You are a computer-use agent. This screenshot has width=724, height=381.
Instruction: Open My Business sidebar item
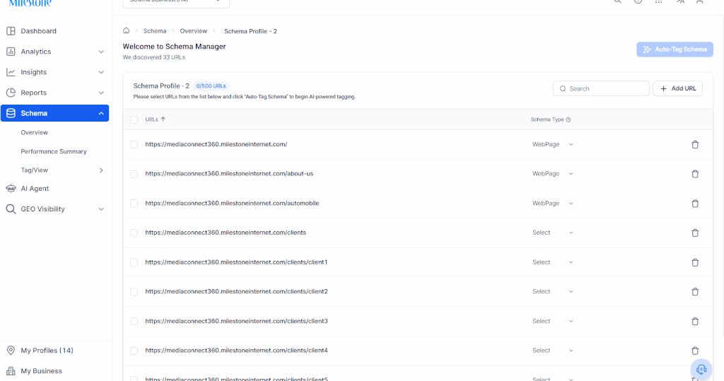[41, 371]
